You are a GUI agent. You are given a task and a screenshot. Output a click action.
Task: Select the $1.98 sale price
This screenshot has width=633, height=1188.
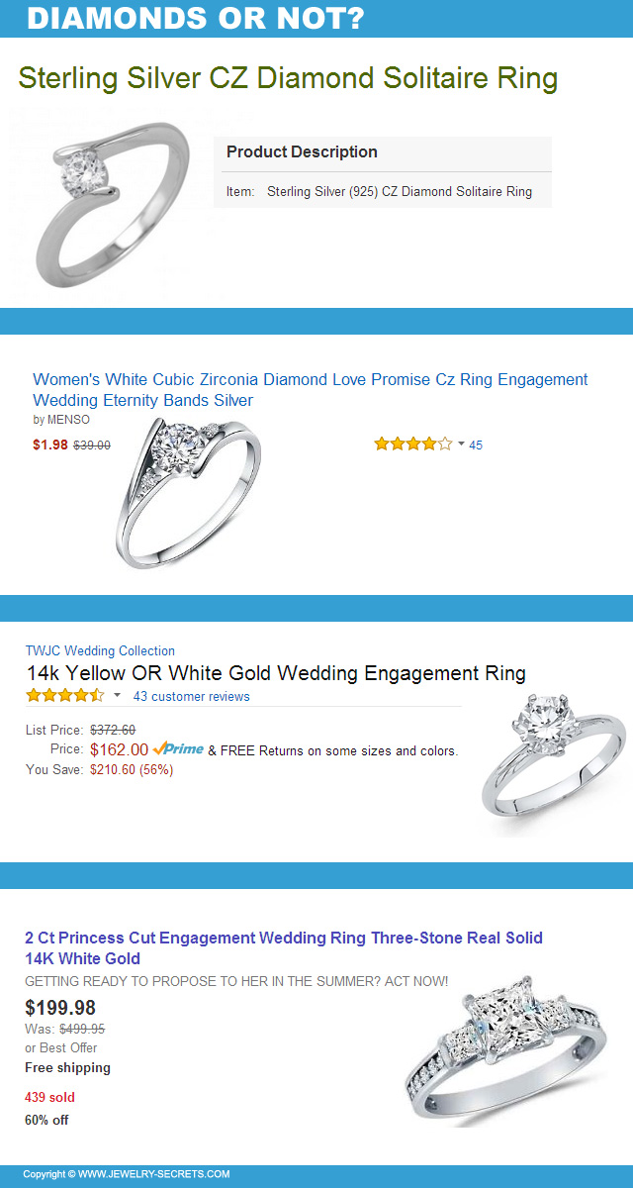pyautogui.click(x=50, y=445)
